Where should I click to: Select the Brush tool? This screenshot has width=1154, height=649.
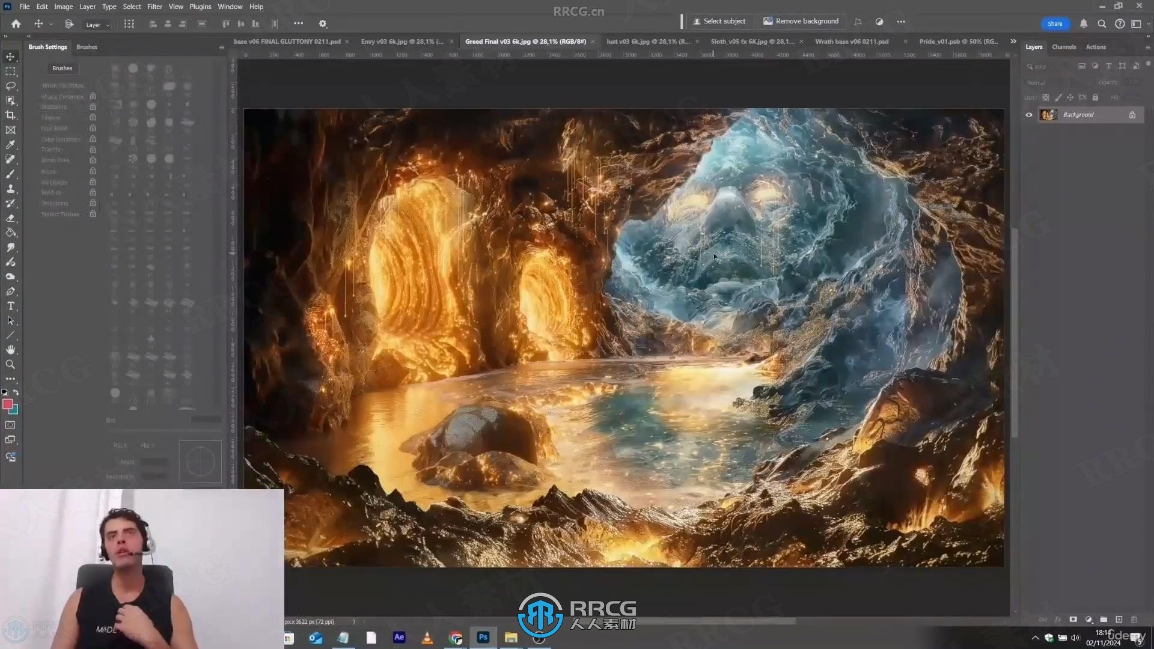pyautogui.click(x=11, y=174)
